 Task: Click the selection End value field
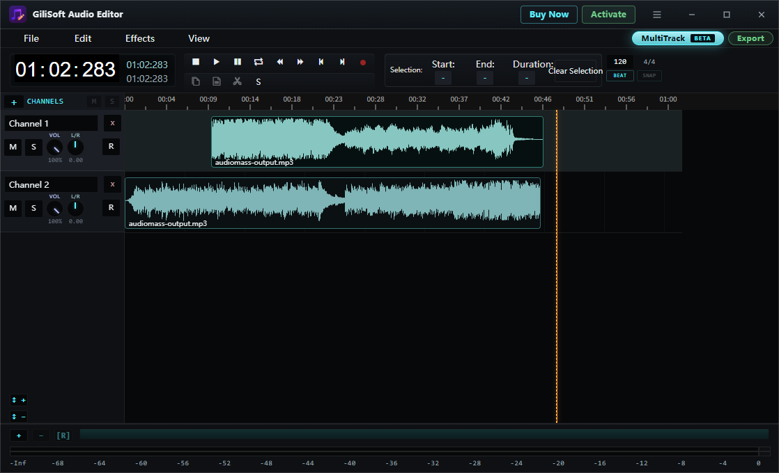tap(485, 78)
